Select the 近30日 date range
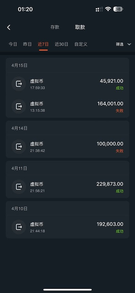This screenshot has height=293, width=135. pyautogui.click(x=62, y=44)
